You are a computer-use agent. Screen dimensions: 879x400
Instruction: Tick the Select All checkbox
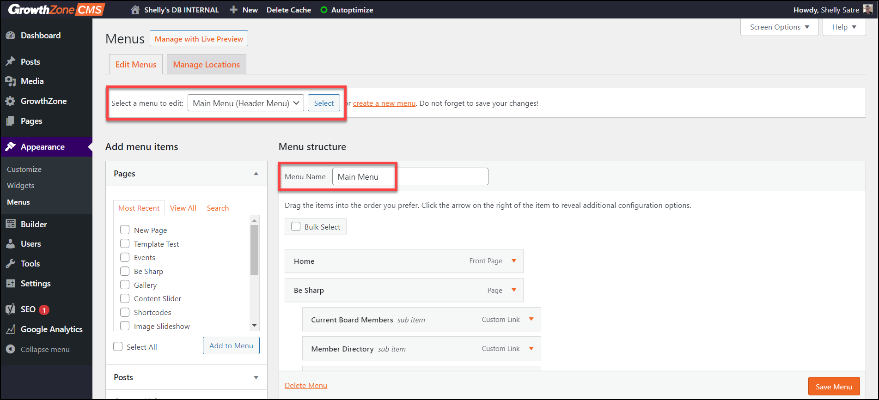[118, 346]
